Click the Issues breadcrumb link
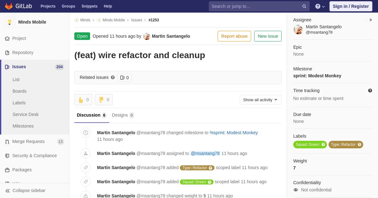 click(x=137, y=20)
